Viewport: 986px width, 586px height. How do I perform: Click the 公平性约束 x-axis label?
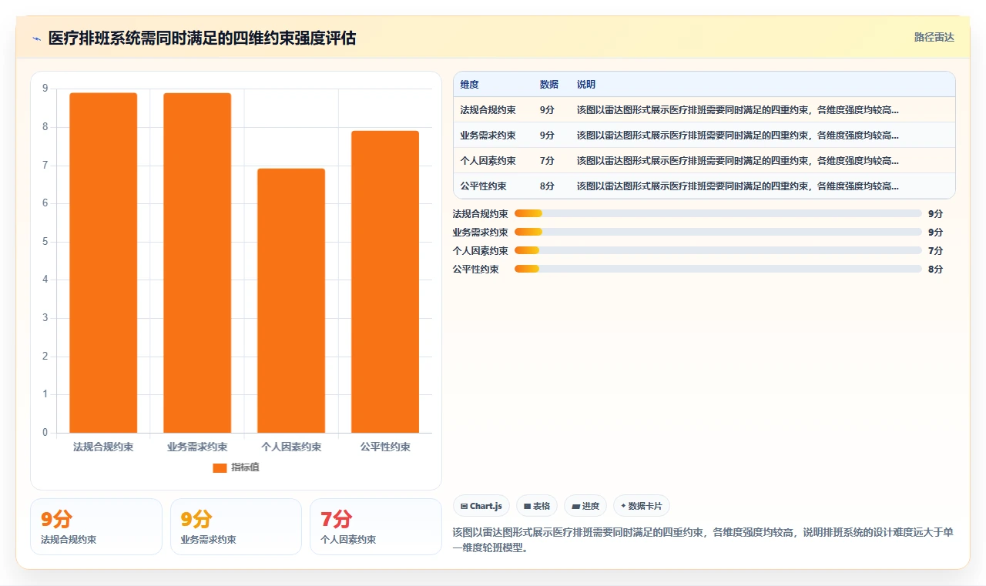[385, 447]
